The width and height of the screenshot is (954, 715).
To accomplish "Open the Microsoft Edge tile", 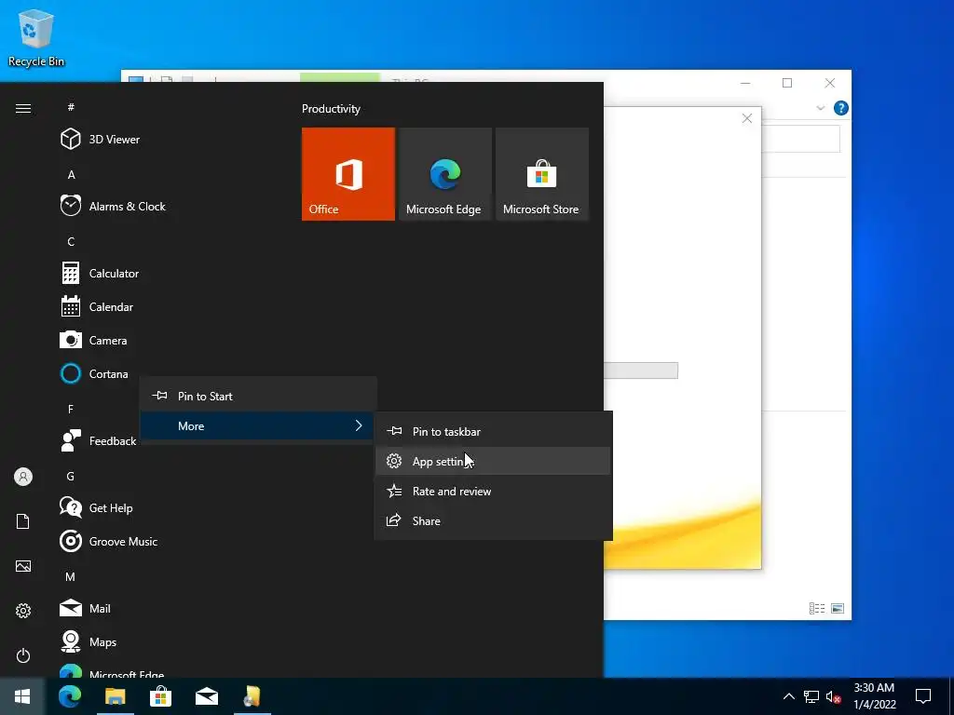I will click(x=444, y=174).
